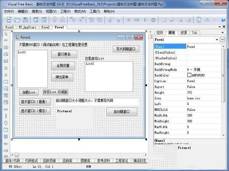This screenshot has height=171, width=229.
Task: Select the picture control with mountain icon
Action: 6,89
